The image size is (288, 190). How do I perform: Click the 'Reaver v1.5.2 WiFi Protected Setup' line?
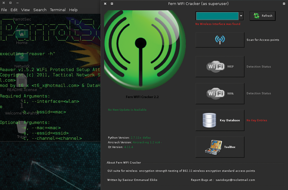(50, 69)
